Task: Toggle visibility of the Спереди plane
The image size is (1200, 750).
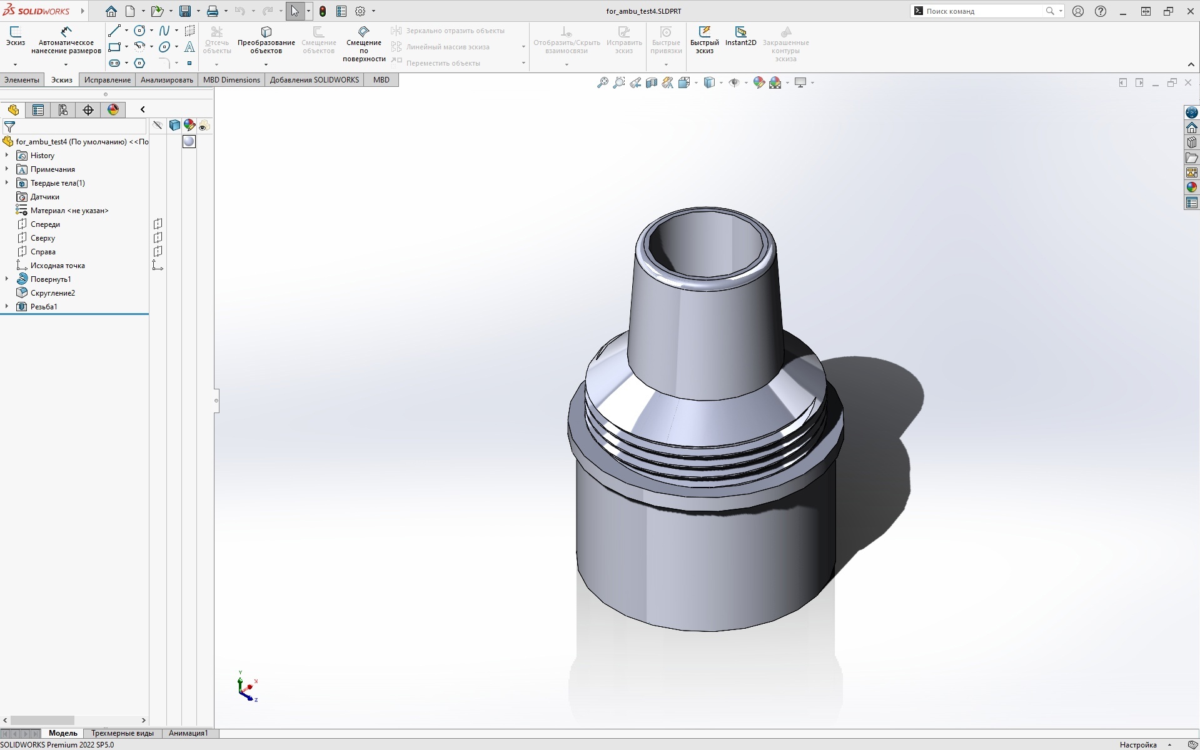Action: 158,224
